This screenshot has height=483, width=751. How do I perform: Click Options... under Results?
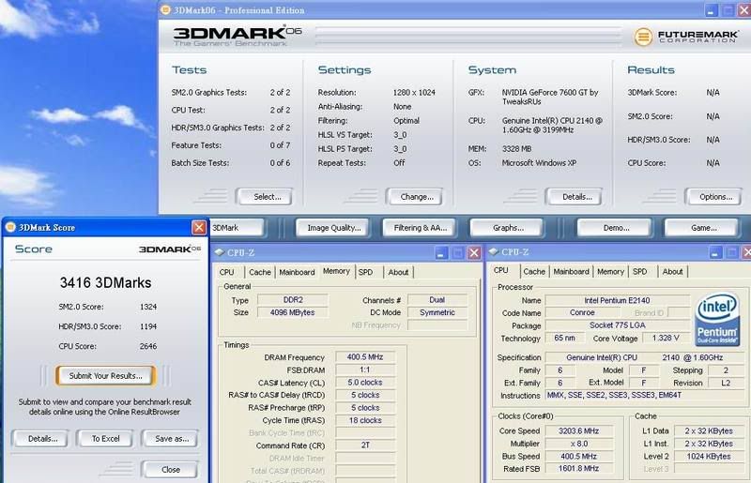pos(713,197)
